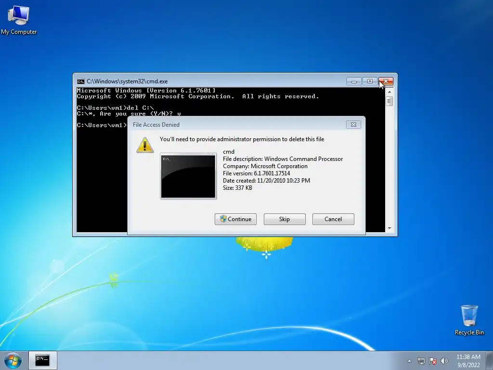
Task: Click the warning triangle icon in dialog
Action: [x=145, y=145]
